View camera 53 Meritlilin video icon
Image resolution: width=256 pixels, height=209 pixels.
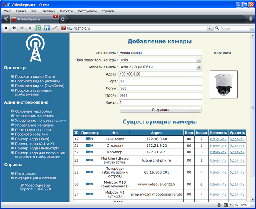[x=89, y=160]
